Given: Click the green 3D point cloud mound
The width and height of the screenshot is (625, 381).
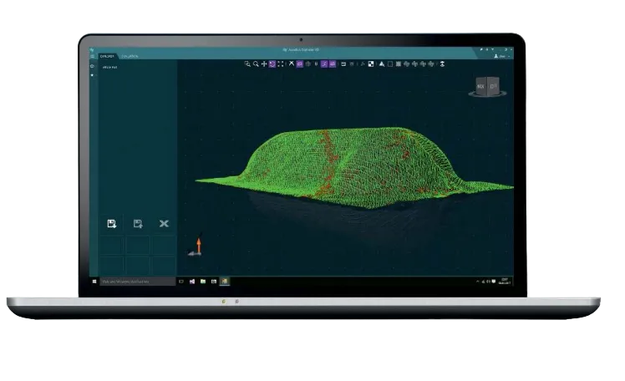Looking at the screenshot, I should [x=351, y=163].
